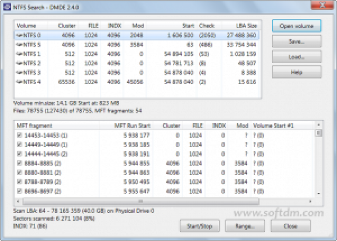Viewport: 337px width, 241px height.
Task: Click scroll up arrow in fragment list
Action: [318, 125]
